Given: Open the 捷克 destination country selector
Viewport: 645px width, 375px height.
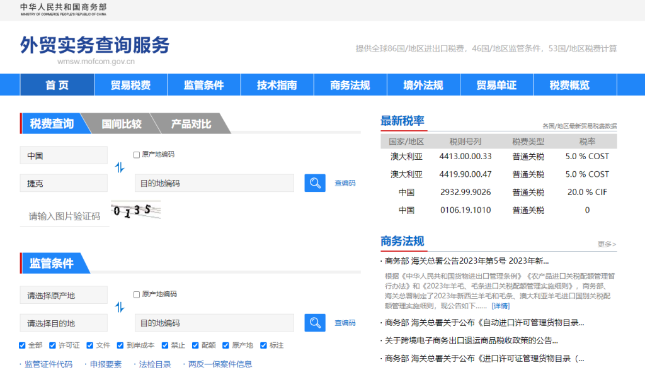Looking at the screenshot, I should click(x=64, y=182).
